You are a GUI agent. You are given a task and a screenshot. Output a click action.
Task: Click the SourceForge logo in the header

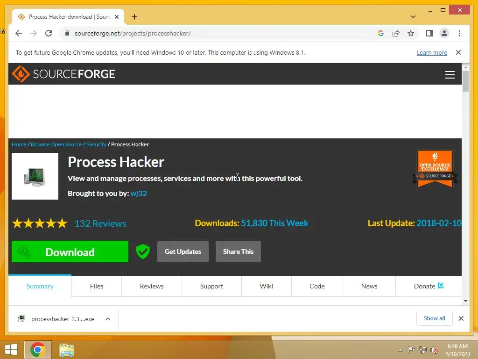click(63, 74)
